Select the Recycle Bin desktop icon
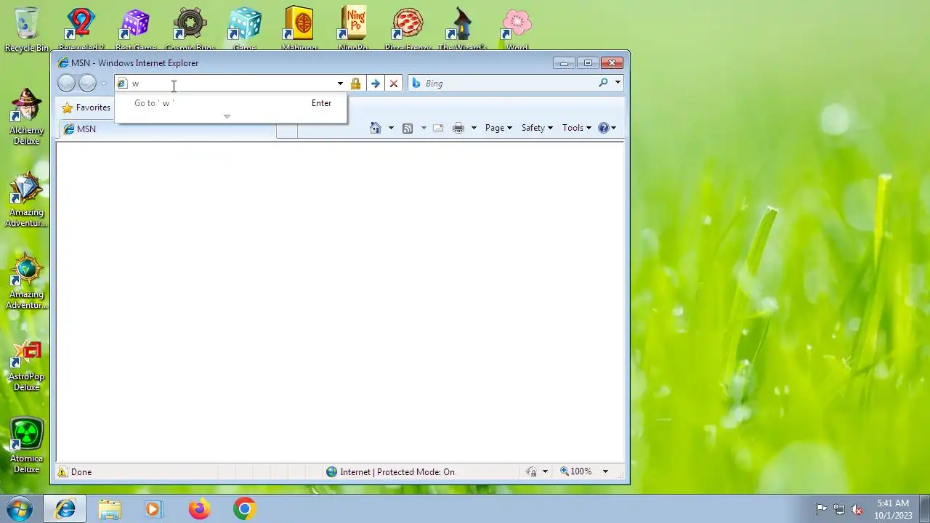This screenshot has height=523, width=930. click(27, 31)
